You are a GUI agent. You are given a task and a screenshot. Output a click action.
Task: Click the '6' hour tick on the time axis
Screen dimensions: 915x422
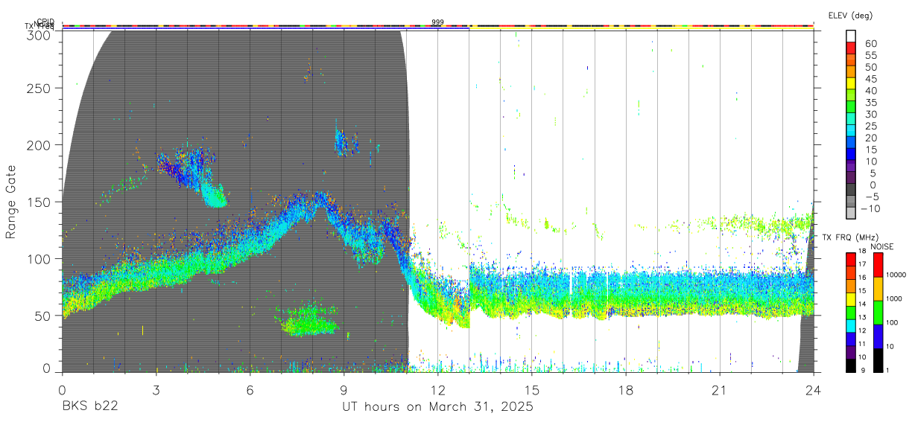coord(250,389)
